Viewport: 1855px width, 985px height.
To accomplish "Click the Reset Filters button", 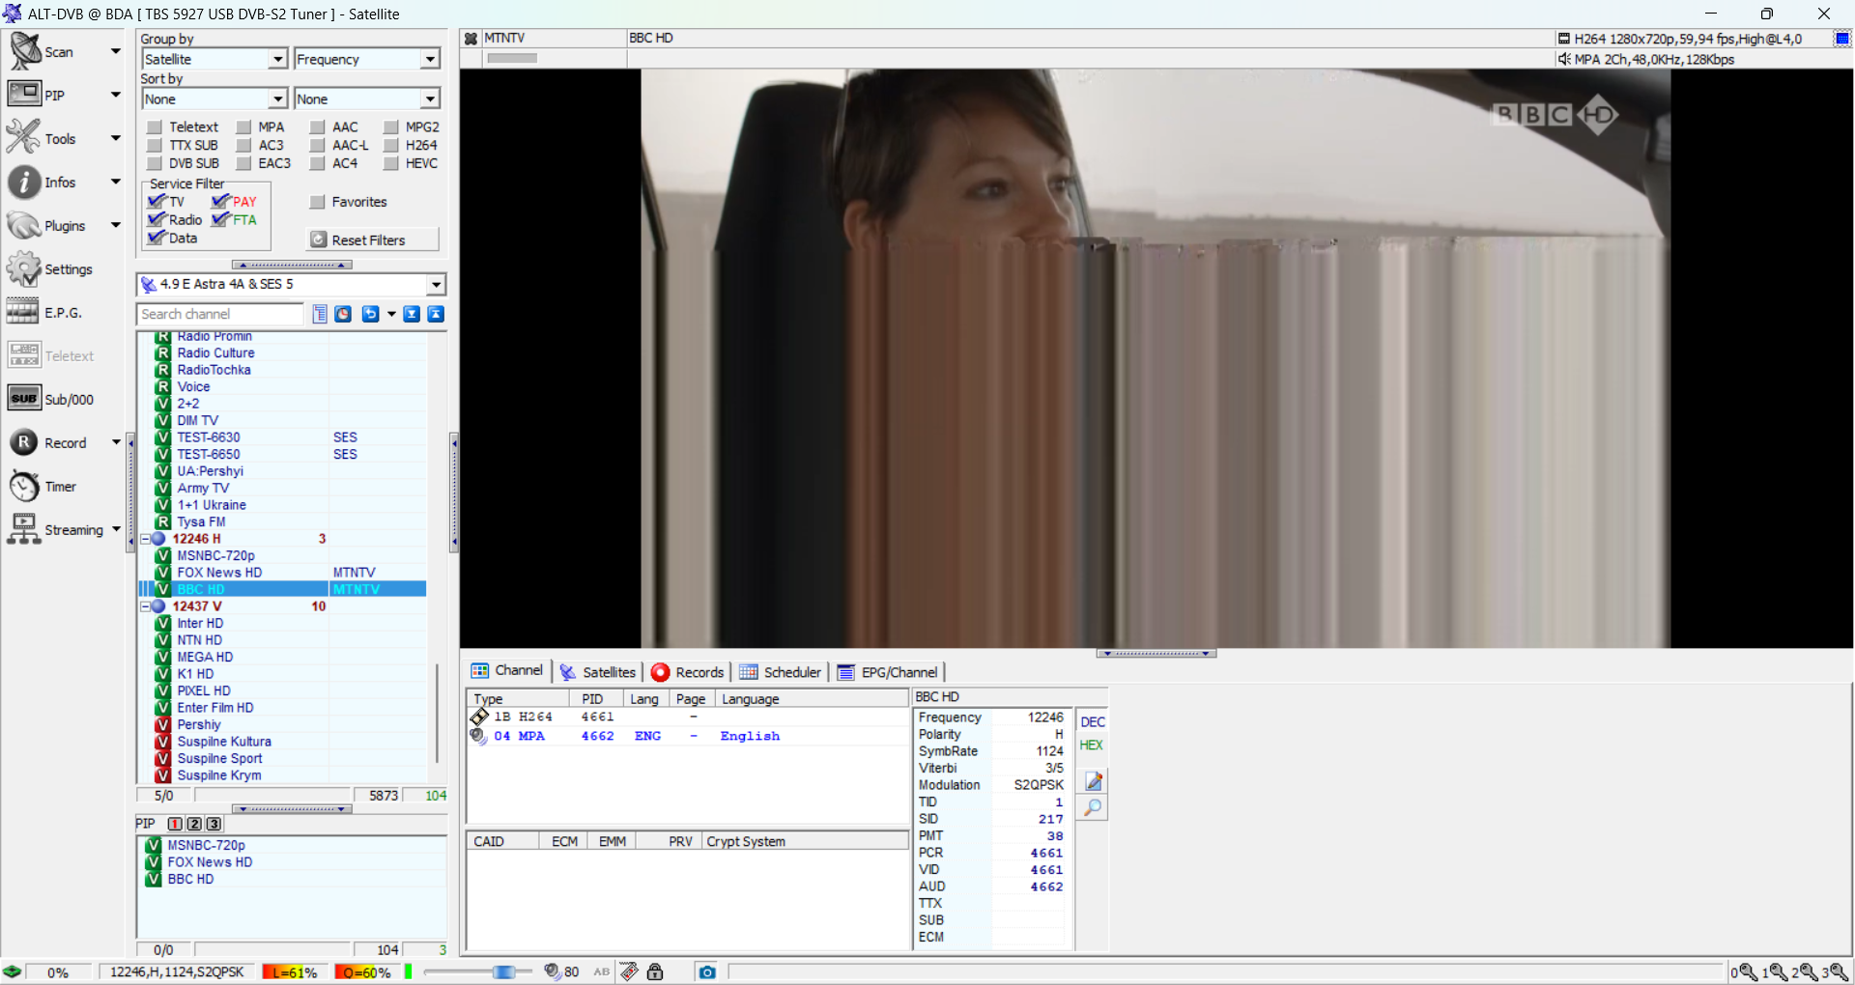I will coord(372,239).
